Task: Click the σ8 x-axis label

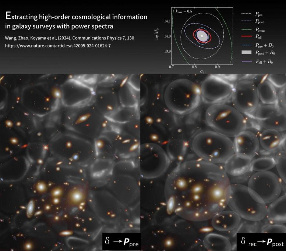Action: pyautogui.click(x=202, y=72)
